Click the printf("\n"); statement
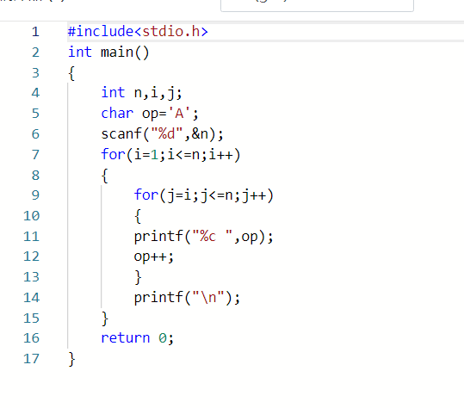The width and height of the screenshot is (464, 408). coord(187,297)
